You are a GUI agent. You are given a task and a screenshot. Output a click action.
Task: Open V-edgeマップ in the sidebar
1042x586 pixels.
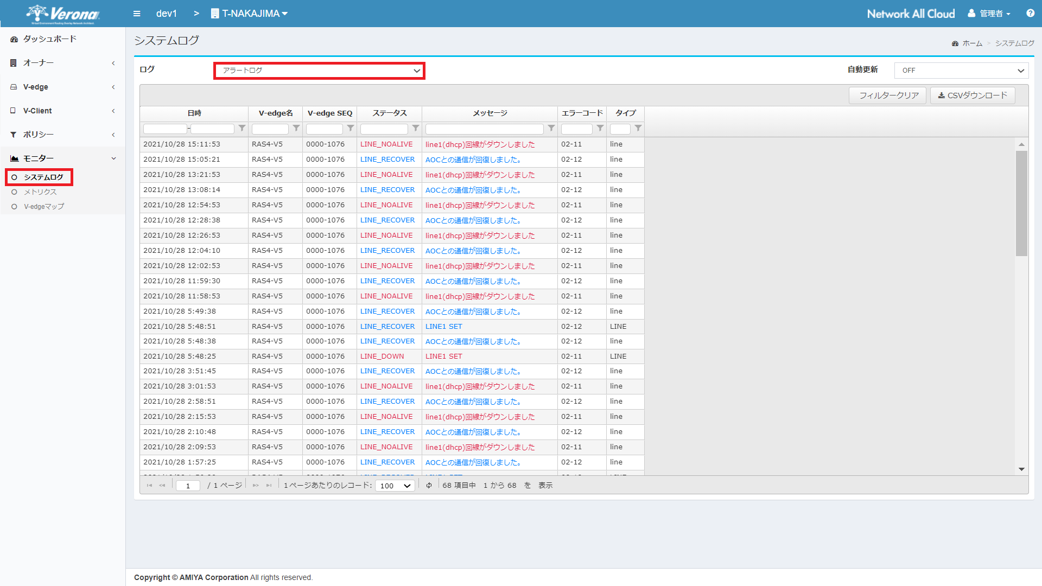[x=44, y=207]
